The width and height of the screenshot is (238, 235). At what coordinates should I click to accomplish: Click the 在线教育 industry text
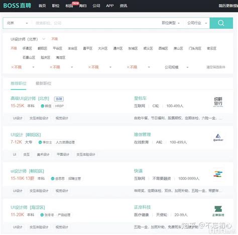141,142
